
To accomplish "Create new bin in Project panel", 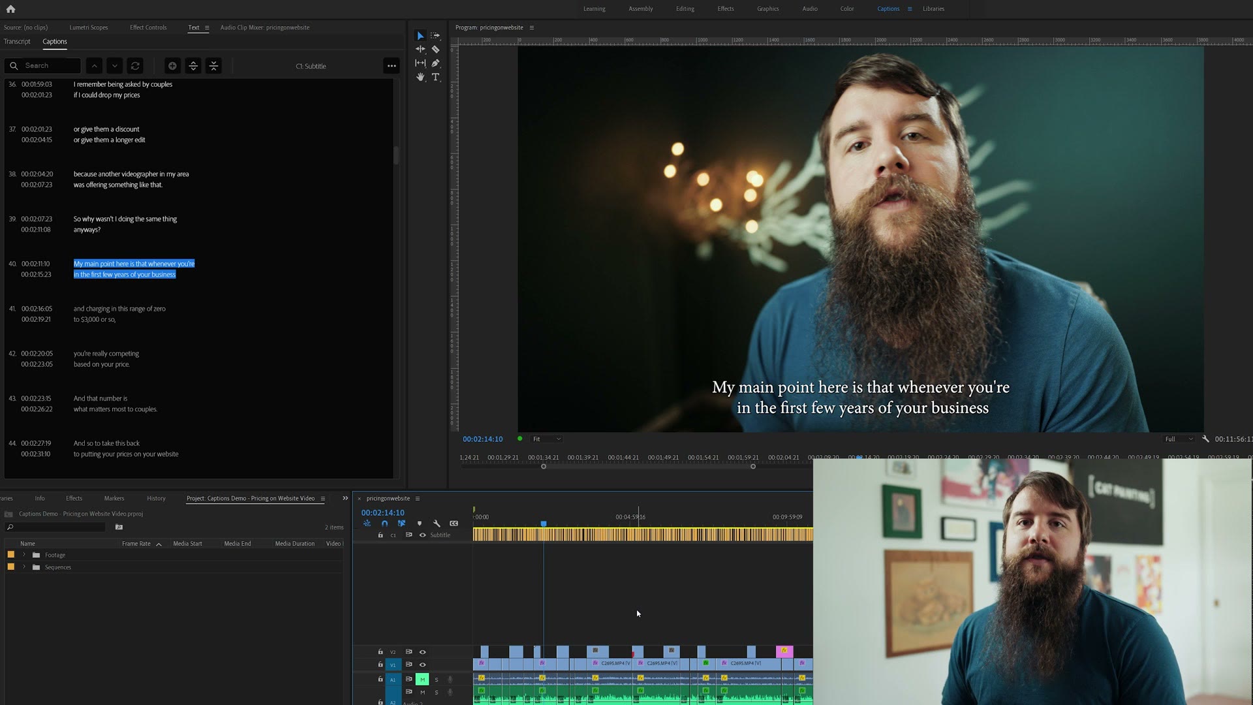I will tap(119, 527).
